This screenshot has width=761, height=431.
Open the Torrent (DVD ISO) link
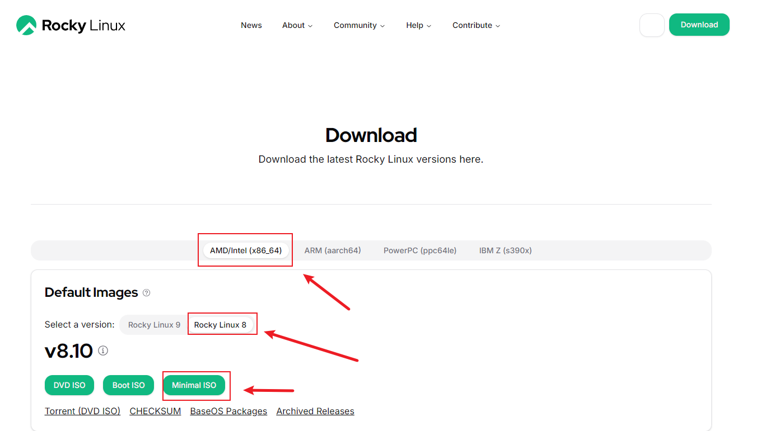pyautogui.click(x=82, y=411)
